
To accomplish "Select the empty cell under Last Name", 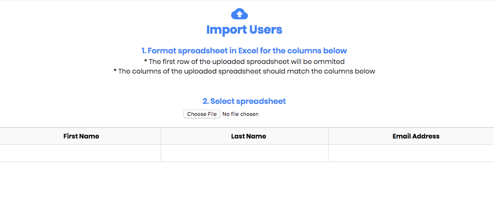I will pyautogui.click(x=245, y=153).
